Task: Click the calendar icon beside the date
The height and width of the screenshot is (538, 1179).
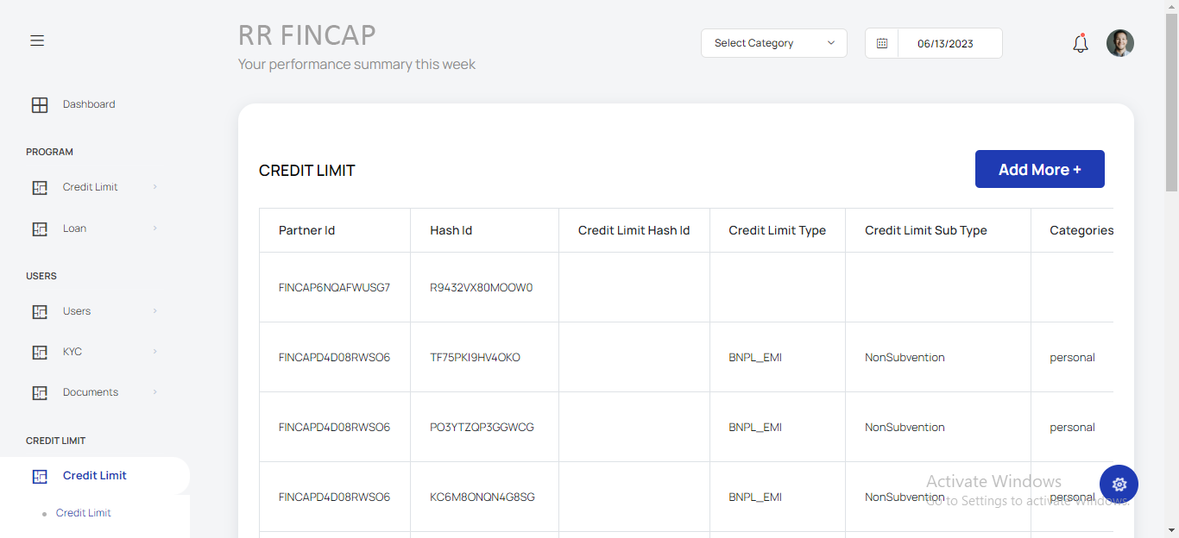Action: coord(881,43)
